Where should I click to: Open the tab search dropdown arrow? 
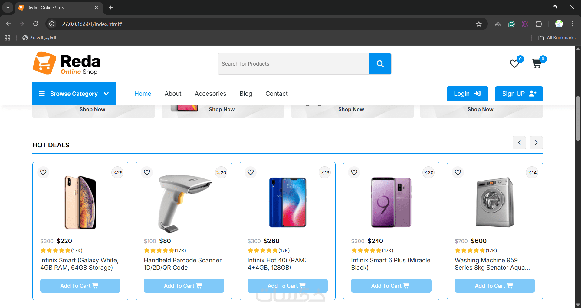[8, 8]
